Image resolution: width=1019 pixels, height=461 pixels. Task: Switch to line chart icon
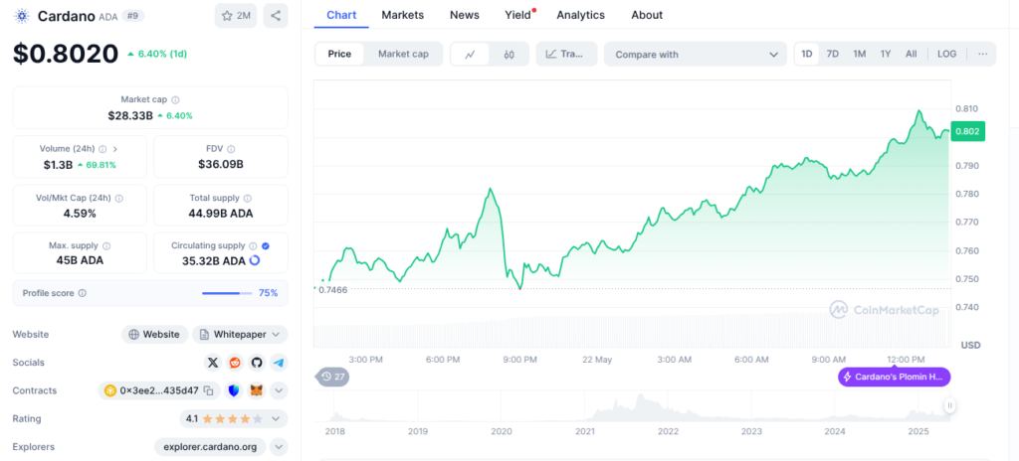[x=471, y=55]
